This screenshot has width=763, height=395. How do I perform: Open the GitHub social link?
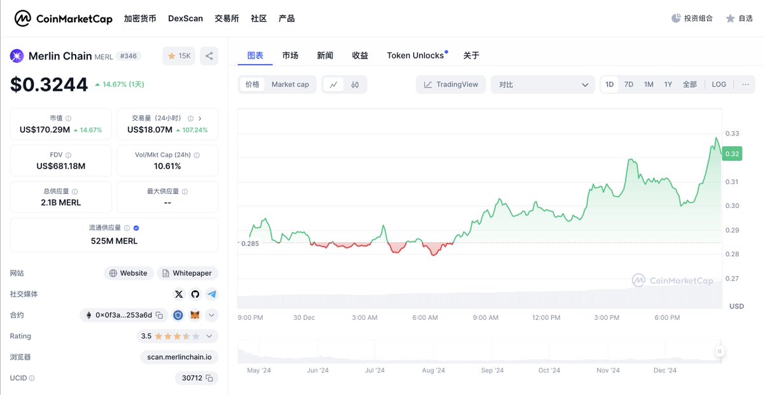[x=195, y=294]
